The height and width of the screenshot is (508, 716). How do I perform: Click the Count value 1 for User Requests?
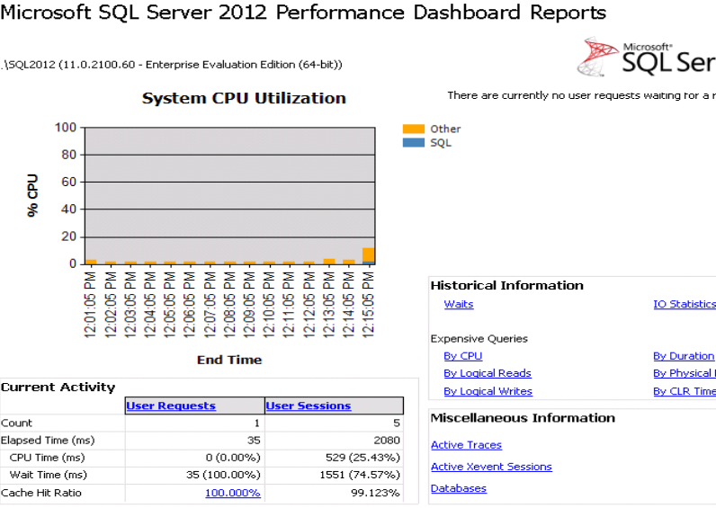tap(257, 423)
